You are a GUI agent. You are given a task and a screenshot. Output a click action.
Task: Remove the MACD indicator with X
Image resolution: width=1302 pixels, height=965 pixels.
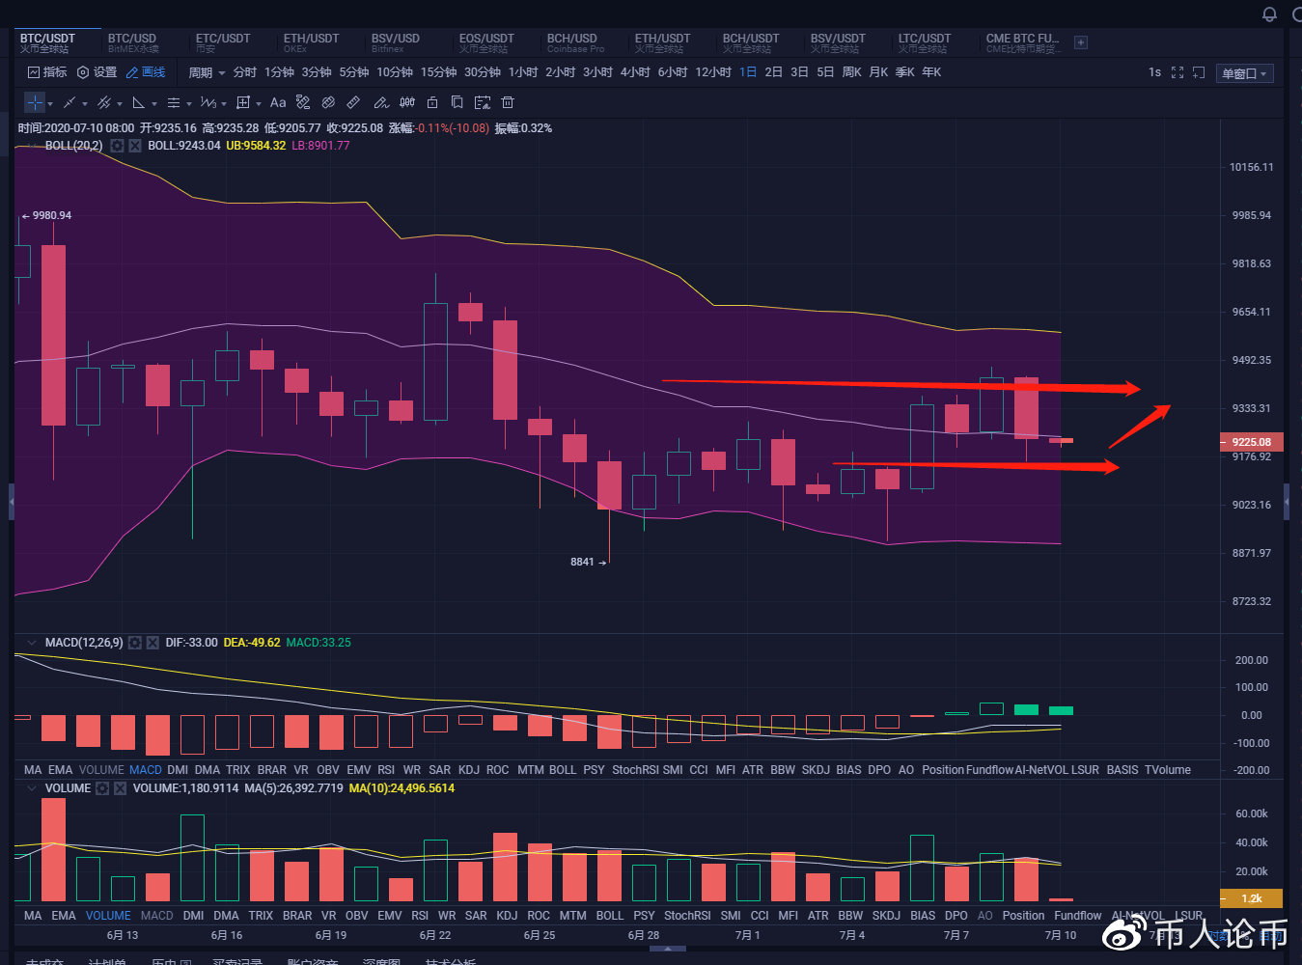click(x=152, y=643)
